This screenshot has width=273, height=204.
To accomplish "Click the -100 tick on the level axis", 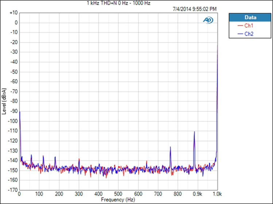I will [x=13, y=121].
